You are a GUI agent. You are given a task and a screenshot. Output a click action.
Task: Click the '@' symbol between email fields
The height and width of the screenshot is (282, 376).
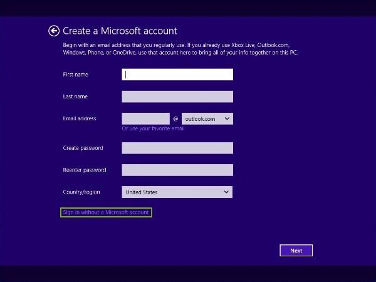tap(175, 118)
